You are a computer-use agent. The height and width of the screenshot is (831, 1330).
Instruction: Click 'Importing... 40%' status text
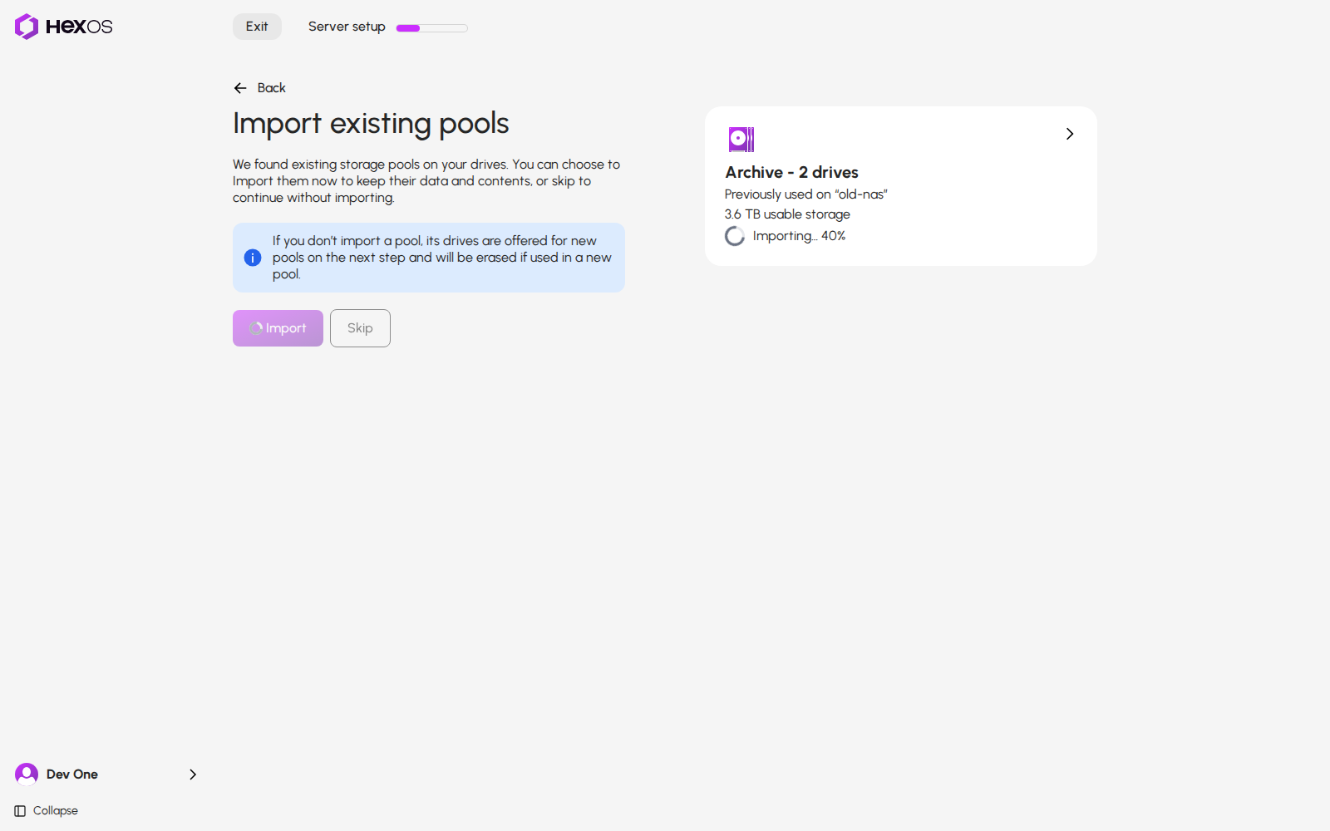tap(799, 236)
